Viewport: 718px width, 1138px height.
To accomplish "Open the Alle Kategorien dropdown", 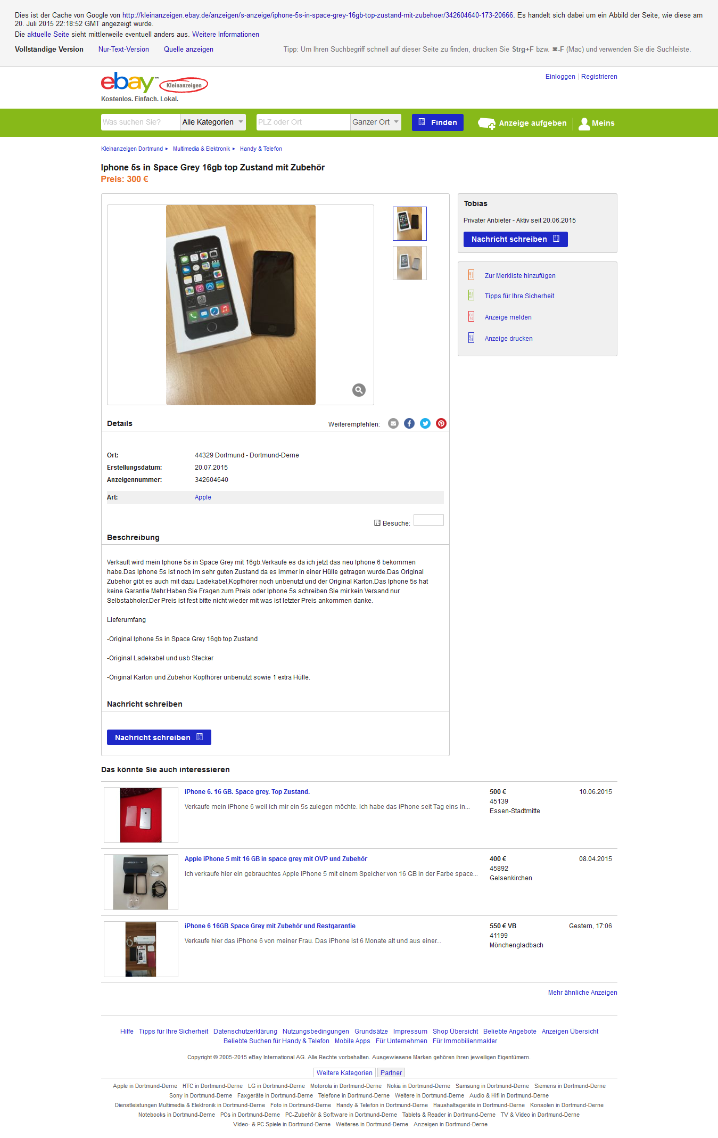I will click(213, 122).
